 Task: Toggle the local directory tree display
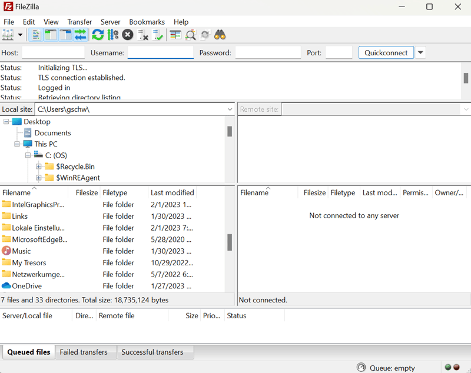click(51, 35)
